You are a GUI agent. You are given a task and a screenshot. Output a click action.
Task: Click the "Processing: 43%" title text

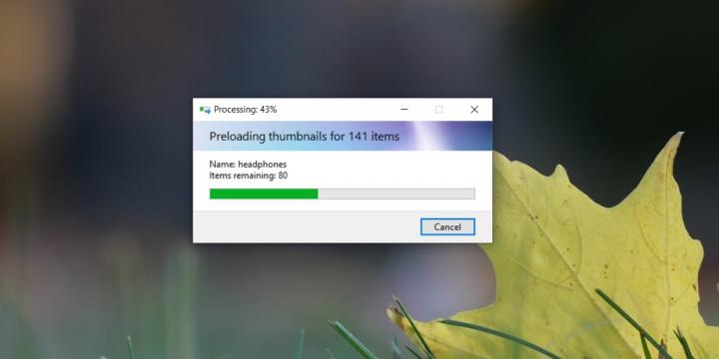[246, 110]
